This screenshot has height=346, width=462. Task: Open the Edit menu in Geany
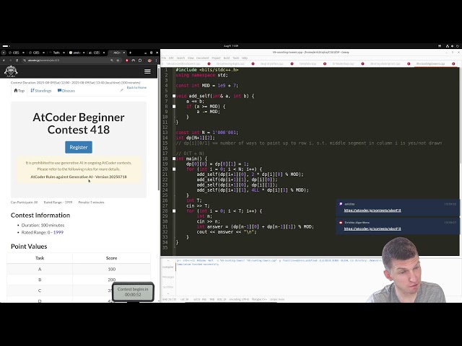click(x=171, y=58)
